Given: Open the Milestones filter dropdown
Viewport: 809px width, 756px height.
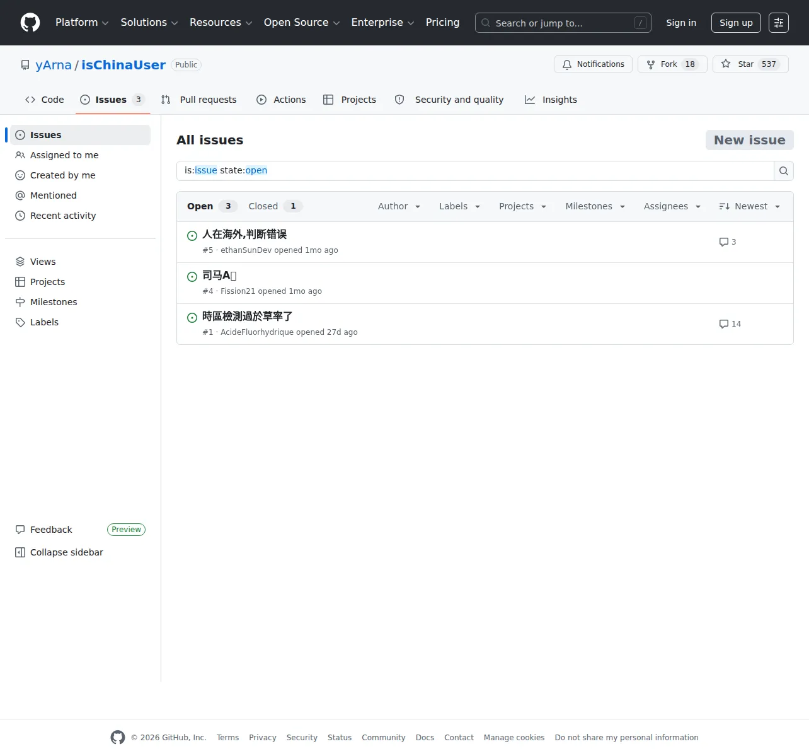Looking at the screenshot, I should tap(595, 206).
